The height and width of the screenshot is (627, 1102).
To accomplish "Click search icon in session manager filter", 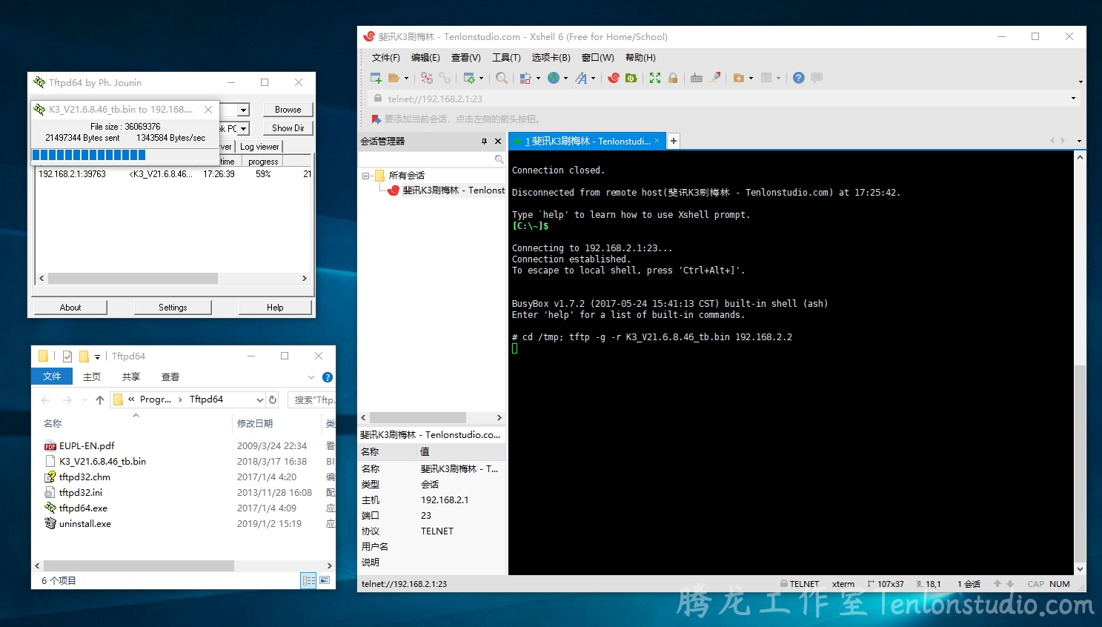I will (x=499, y=159).
